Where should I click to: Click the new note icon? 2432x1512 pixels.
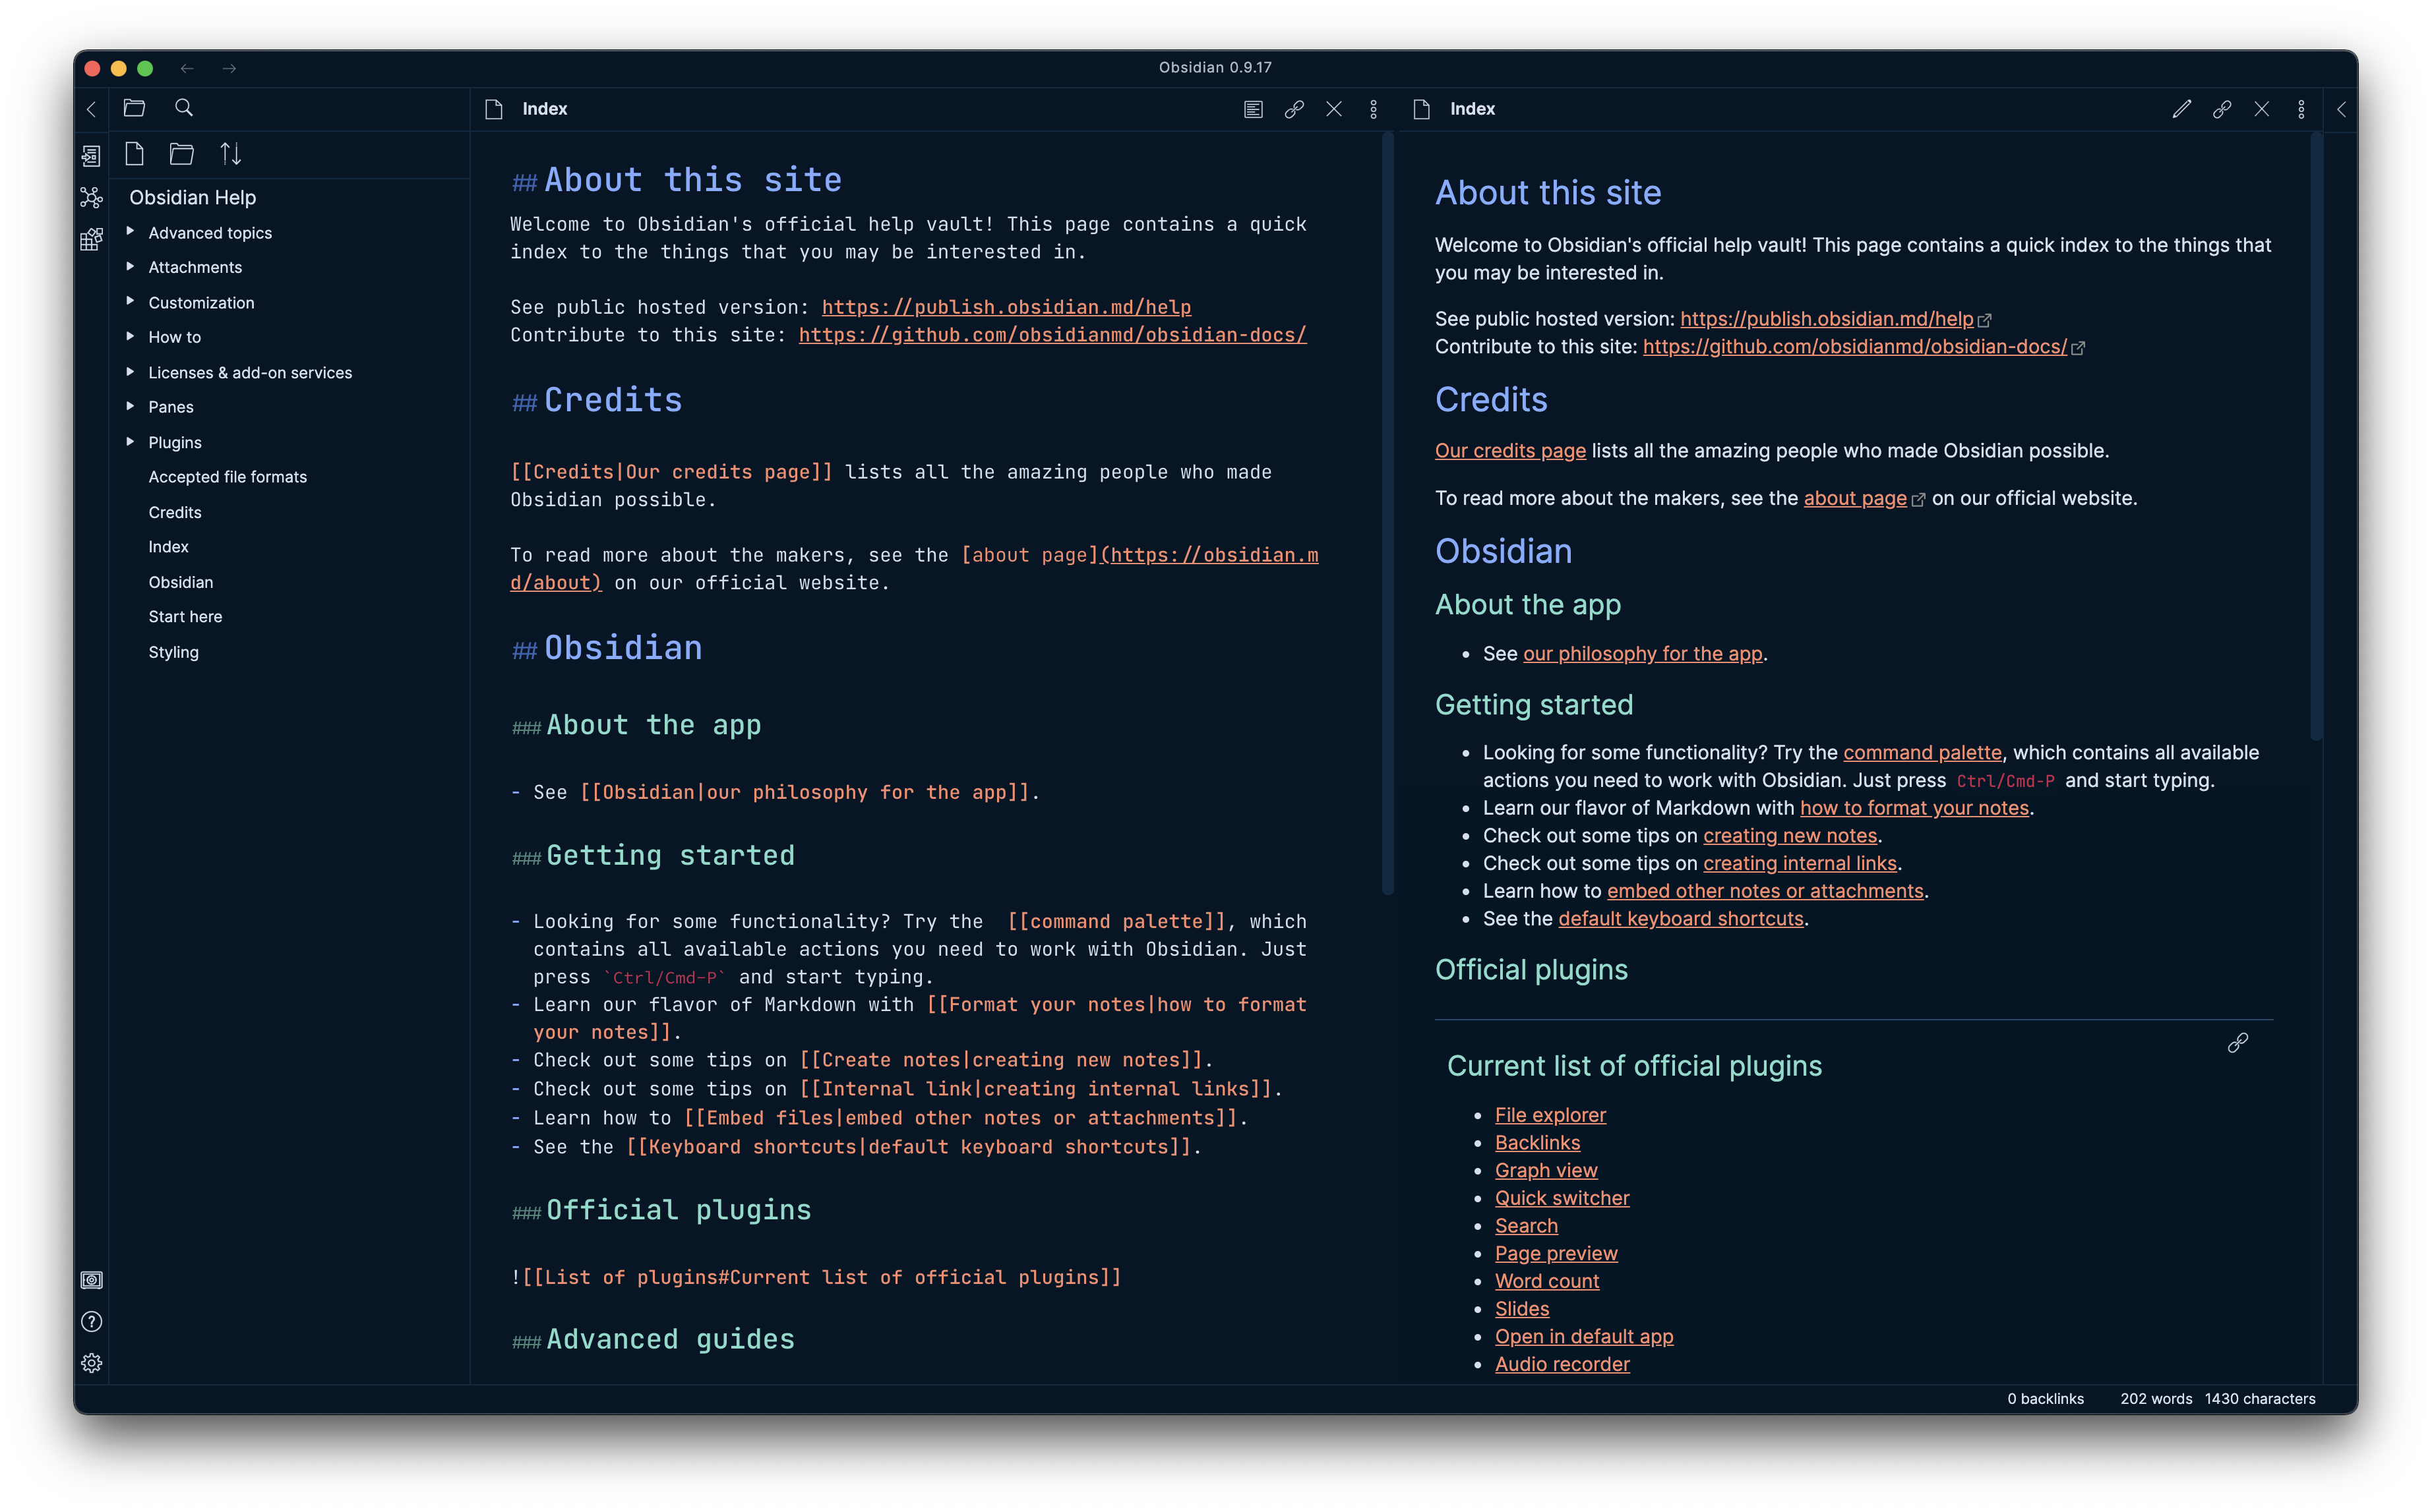(x=135, y=154)
